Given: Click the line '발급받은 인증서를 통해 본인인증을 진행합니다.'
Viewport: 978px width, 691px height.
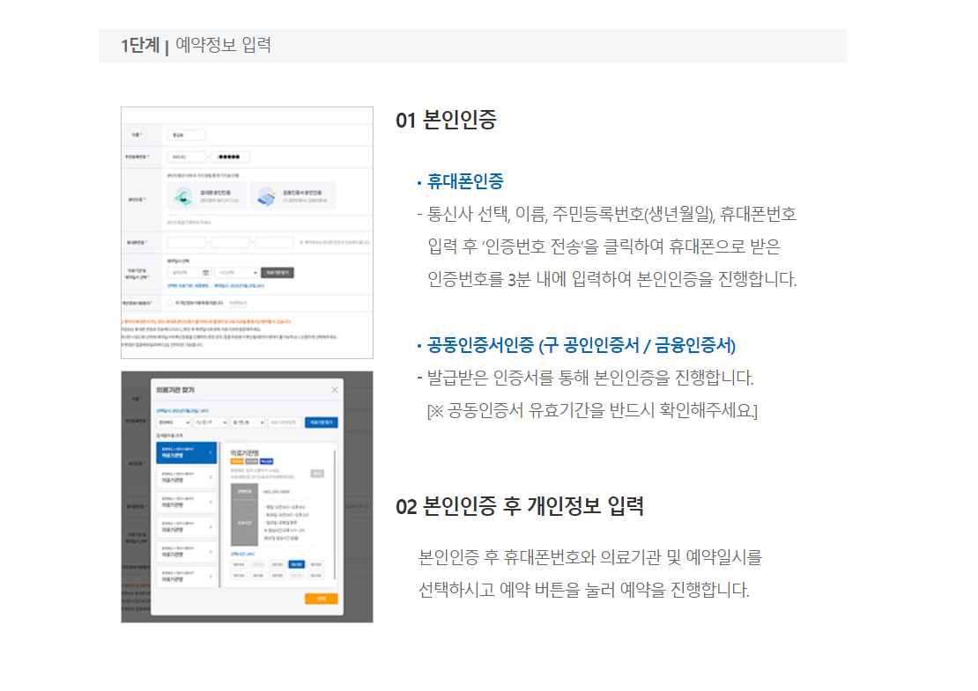Looking at the screenshot, I should [590, 378].
